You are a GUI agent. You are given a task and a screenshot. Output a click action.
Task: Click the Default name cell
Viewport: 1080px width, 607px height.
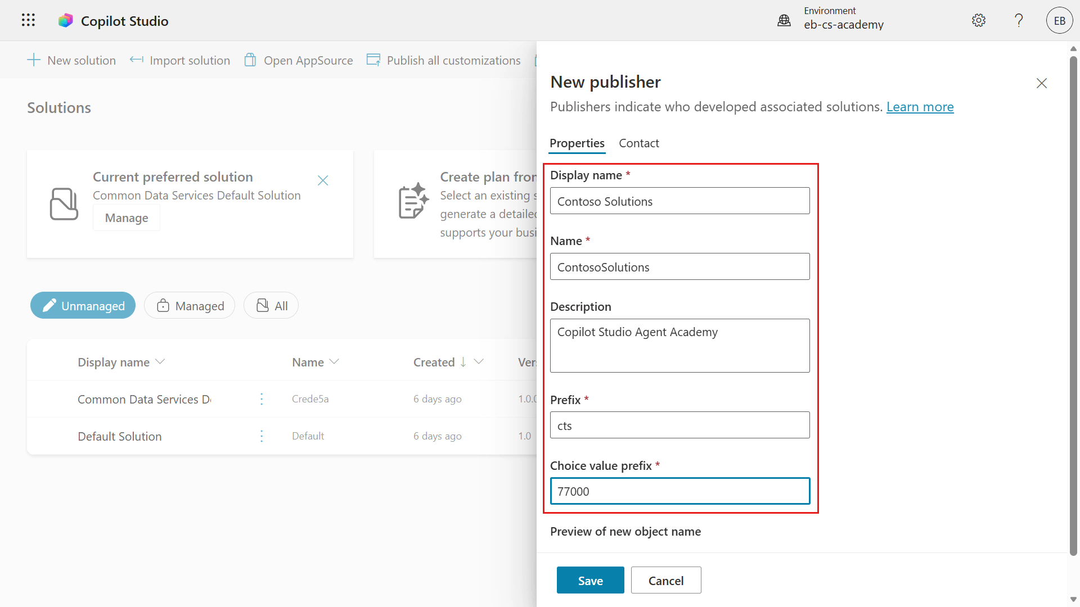[308, 436]
